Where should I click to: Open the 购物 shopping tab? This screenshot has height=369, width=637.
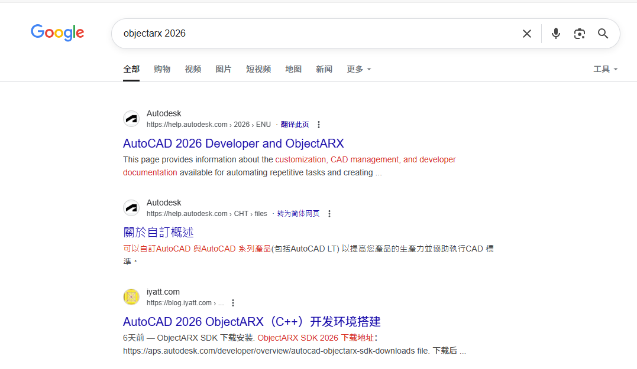point(162,69)
